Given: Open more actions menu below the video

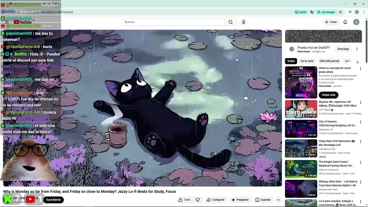Looking at the screenshot, I should pos(278,200).
